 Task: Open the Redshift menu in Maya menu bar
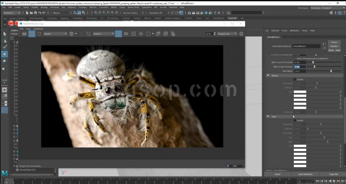pos(173,7)
